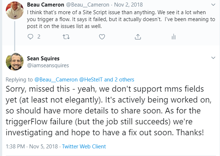The image size is (220, 156).
Task: Open the share icon under Beau's tweet
Action: [138, 37]
